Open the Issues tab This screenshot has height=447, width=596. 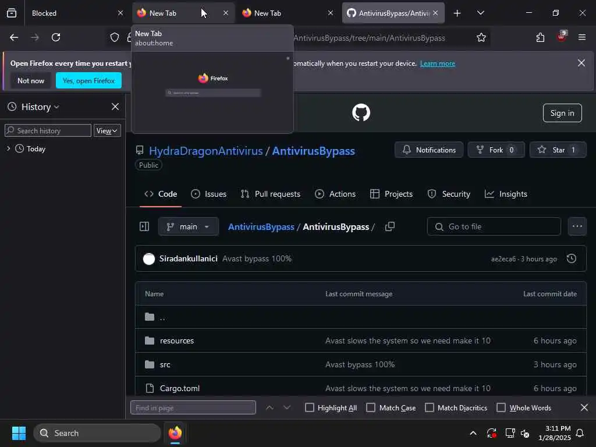click(209, 194)
